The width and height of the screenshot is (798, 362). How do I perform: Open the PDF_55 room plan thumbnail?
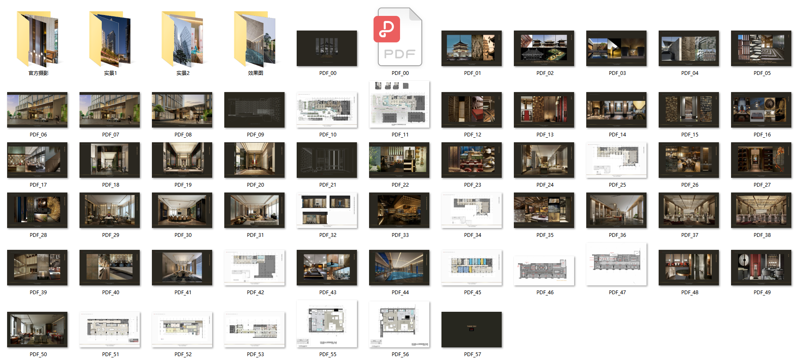tap(327, 323)
